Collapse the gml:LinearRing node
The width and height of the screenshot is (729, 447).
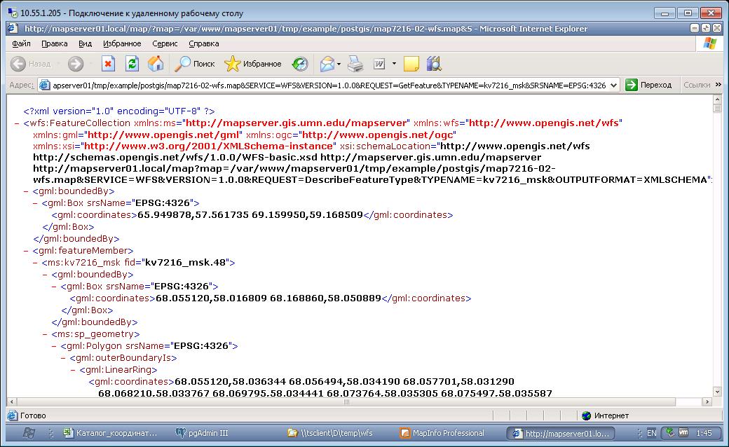click(x=72, y=370)
